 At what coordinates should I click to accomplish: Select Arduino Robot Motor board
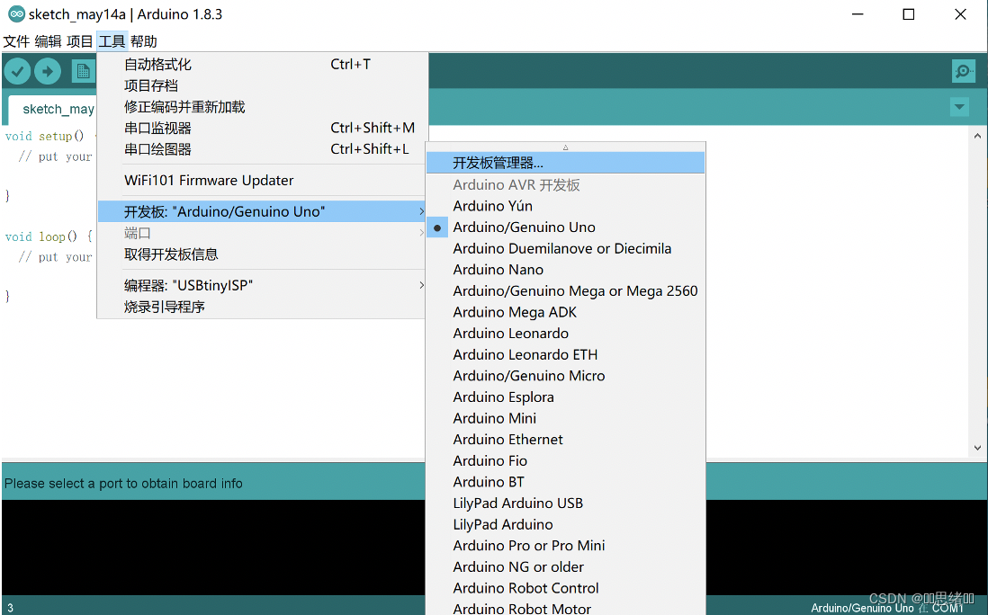(x=565, y=608)
